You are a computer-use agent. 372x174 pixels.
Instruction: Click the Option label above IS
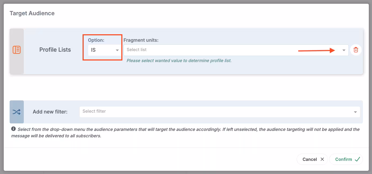coord(96,40)
